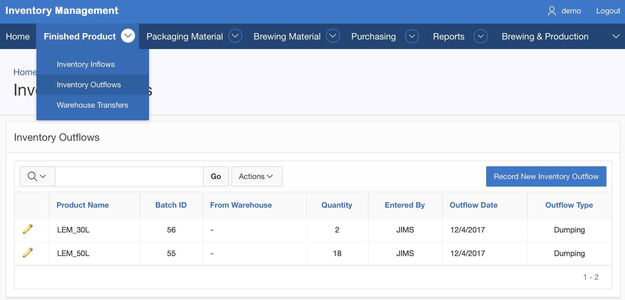Expand the Reports submenu chevron
The width and height of the screenshot is (625, 300).
tap(480, 36)
